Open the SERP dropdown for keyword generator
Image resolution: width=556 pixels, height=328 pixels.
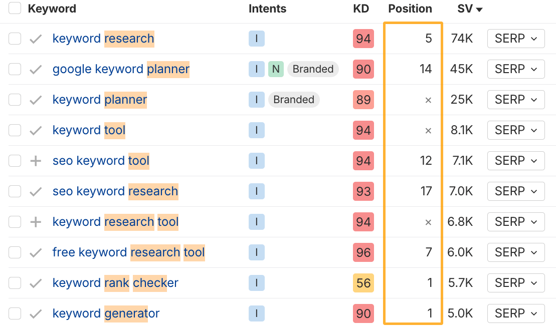click(x=516, y=313)
